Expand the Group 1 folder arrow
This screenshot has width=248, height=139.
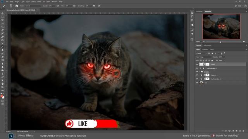click(x=200, y=72)
